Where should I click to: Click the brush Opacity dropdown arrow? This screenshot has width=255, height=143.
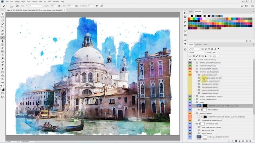56,6
